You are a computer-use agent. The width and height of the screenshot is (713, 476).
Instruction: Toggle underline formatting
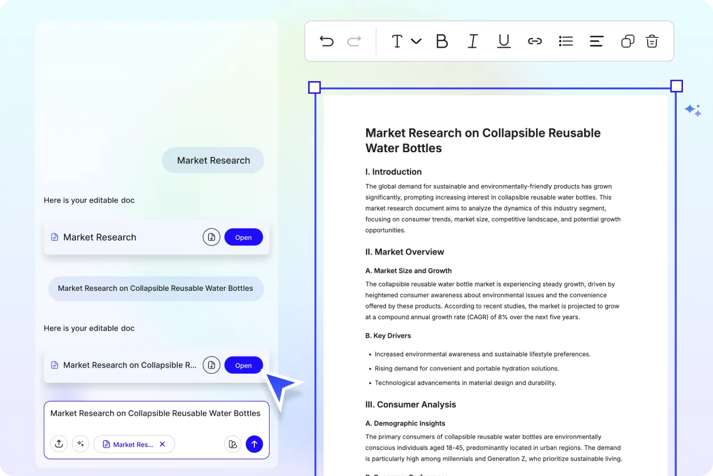[x=504, y=41]
